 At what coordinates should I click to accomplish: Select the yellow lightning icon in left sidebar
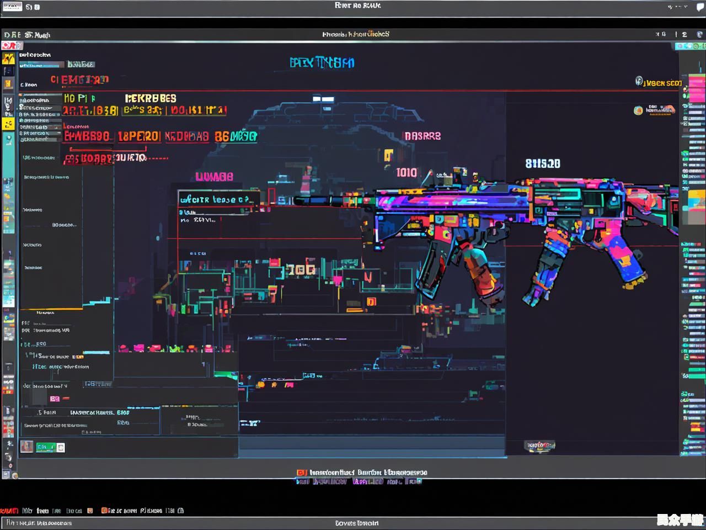(x=8, y=59)
